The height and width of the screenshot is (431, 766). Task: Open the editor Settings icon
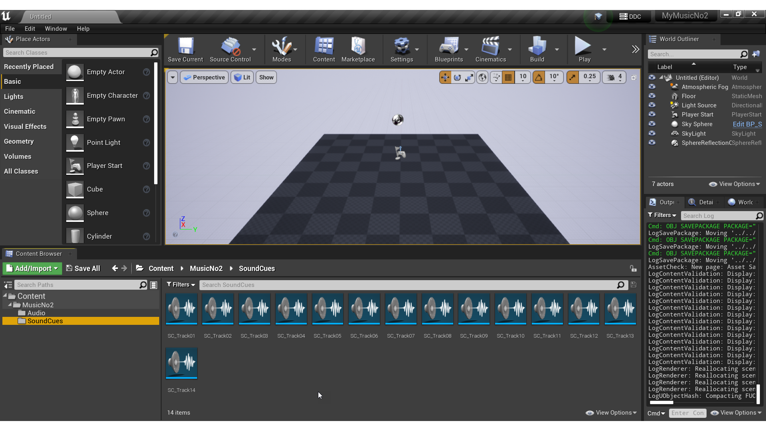point(401,49)
